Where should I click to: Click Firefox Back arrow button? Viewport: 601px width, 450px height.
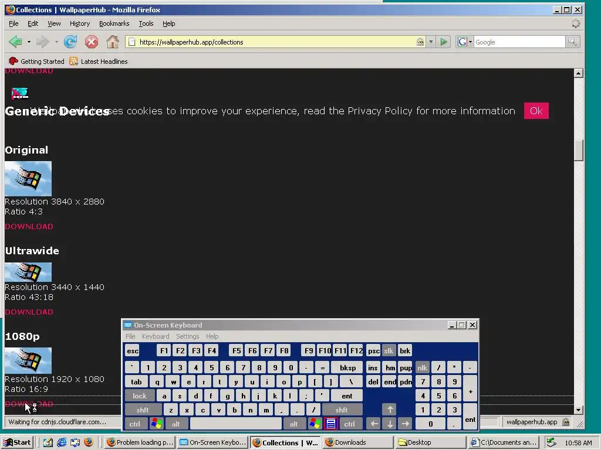pyautogui.click(x=15, y=42)
